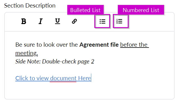The width and height of the screenshot is (178, 104).
Task: Click the underlined word 'meeting.'
Action: [27, 53]
